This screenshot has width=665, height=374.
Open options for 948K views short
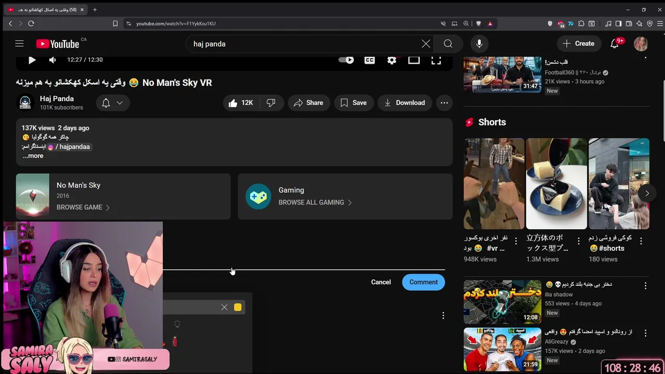coord(516,241)
